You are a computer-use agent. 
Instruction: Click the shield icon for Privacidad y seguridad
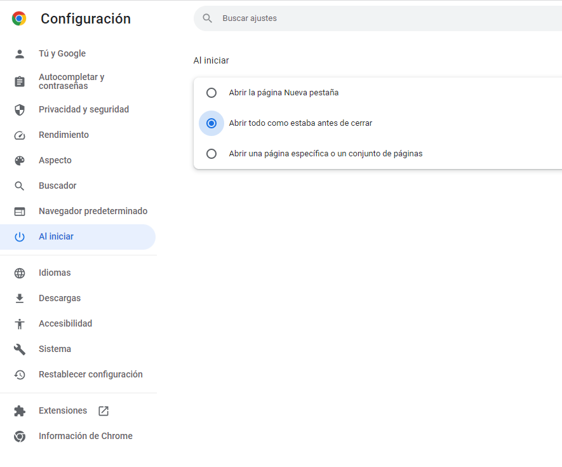20,110
